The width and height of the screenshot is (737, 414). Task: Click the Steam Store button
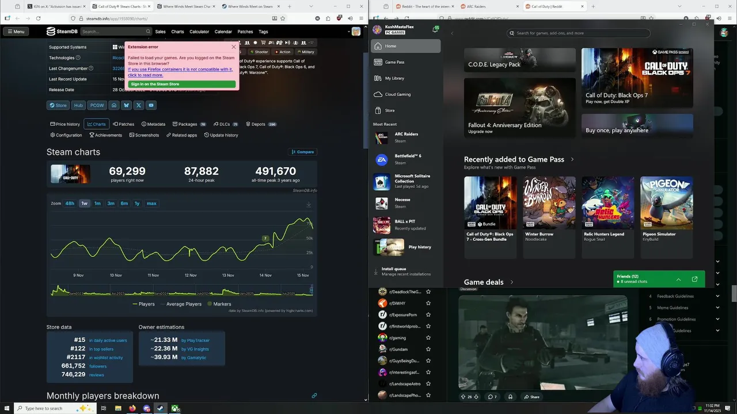[58, 105]
